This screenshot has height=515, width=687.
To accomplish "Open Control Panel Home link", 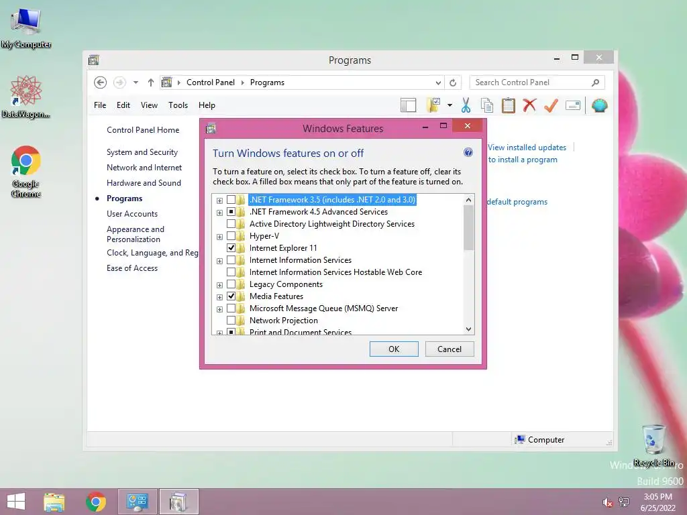I will [x=143, y=130].
